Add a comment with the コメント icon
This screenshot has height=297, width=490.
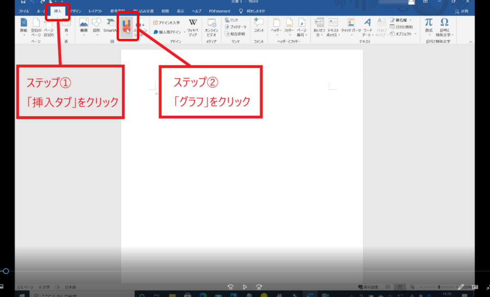coord(259,25)
